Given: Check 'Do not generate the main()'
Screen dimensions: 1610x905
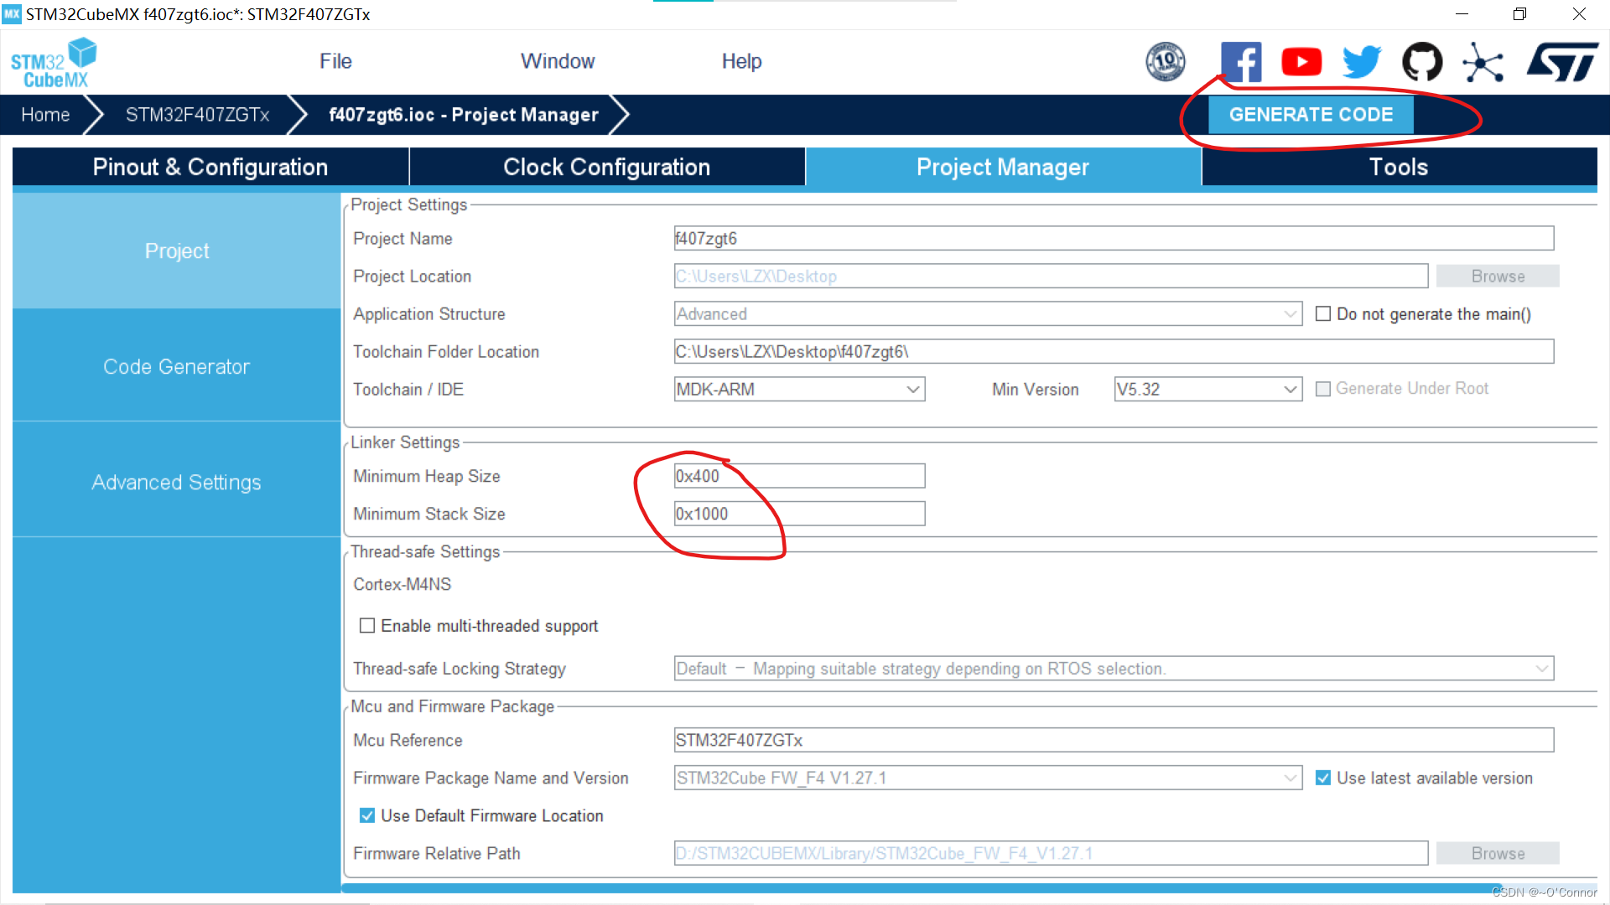Looking at the screenshot, I should click(1323, 314).
